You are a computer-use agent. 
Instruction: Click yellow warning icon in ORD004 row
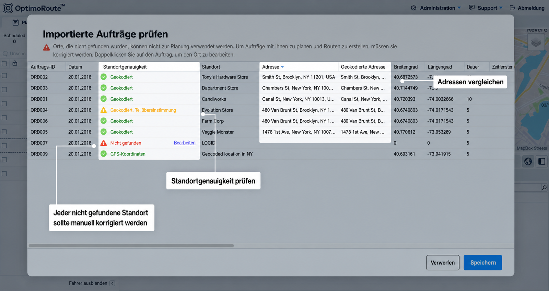[x=104, y=110]
